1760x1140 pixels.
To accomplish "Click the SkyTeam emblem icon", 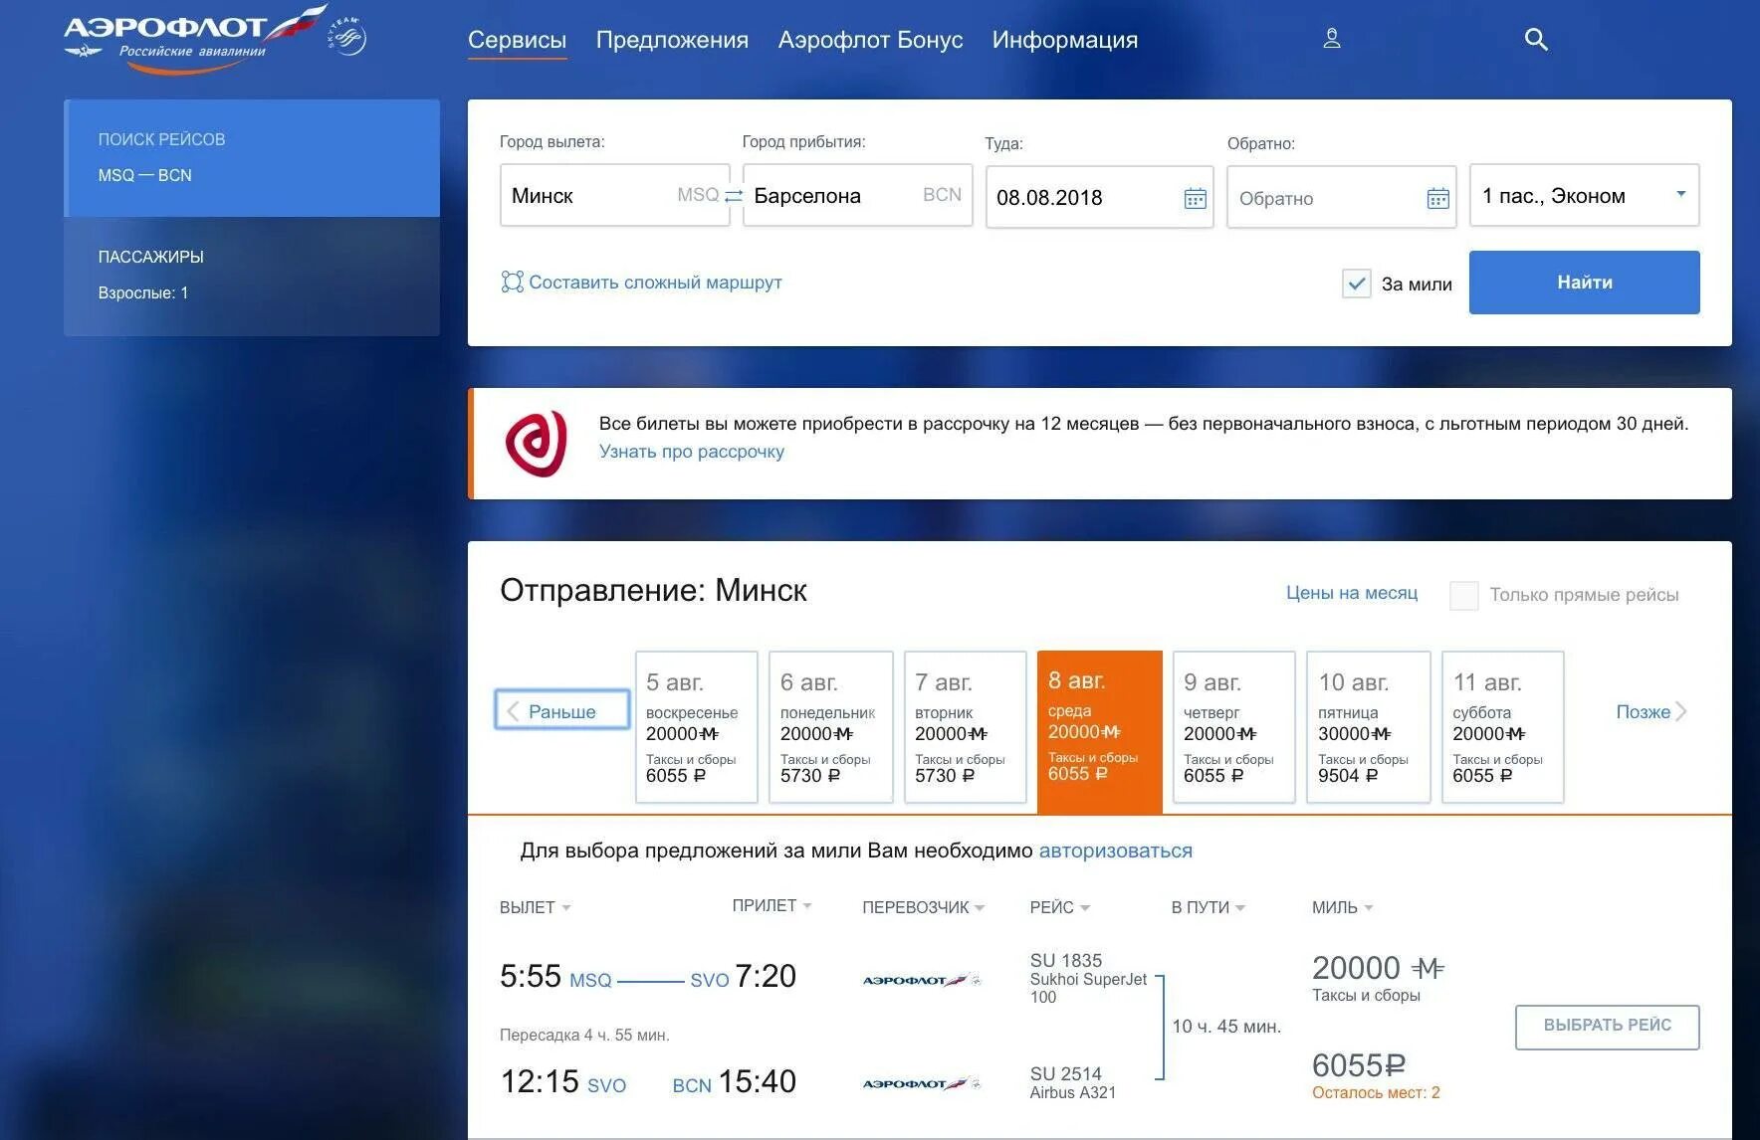I will [x=347, y=37].
